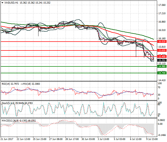The width and height of the screenshot is (167, 142).
Task: Select the 16.860 price scale value
Action: (162, 22)
